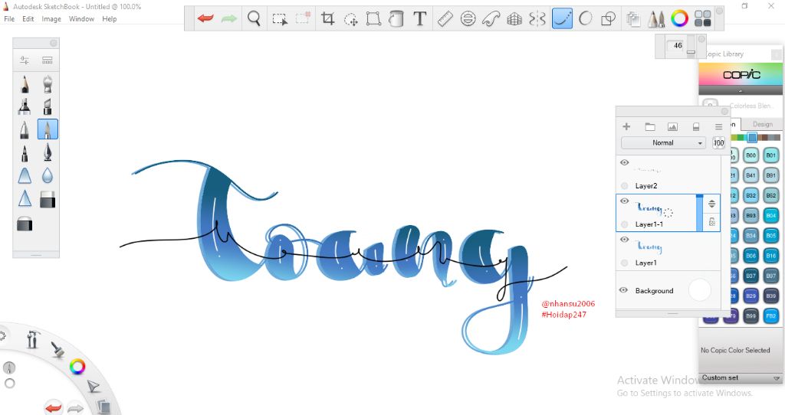
Task: Toggle the round marker beside Layer1
Action: (624, 263)
